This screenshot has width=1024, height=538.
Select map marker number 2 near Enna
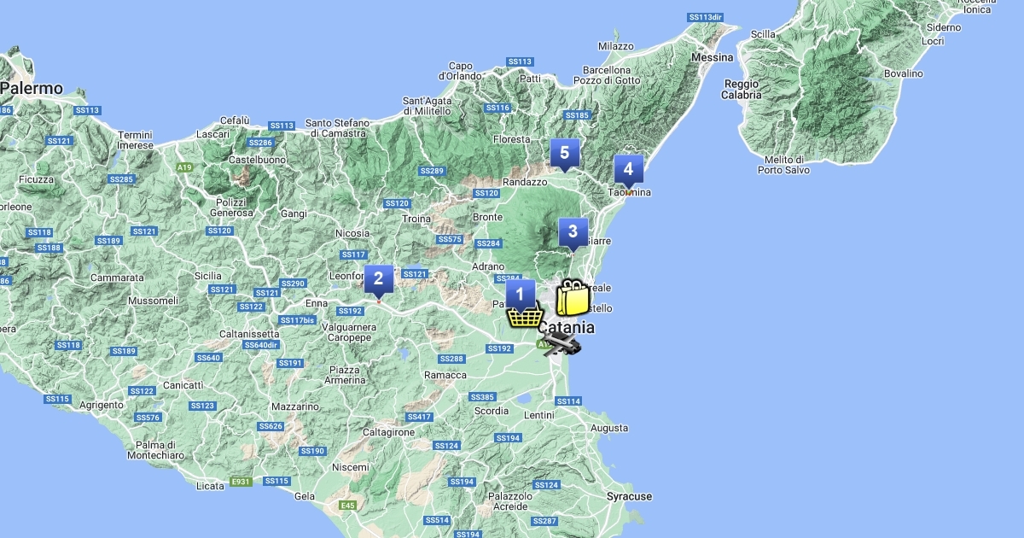tap(378, 278)
